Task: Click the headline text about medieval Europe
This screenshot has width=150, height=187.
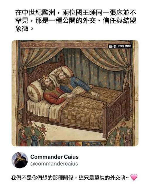Action: coord(75,21)
